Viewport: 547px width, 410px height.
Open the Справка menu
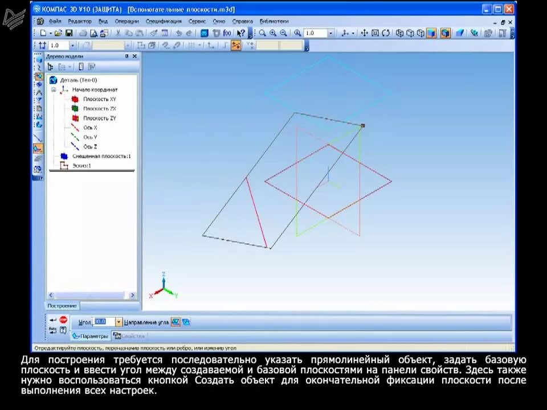point(243,21)
